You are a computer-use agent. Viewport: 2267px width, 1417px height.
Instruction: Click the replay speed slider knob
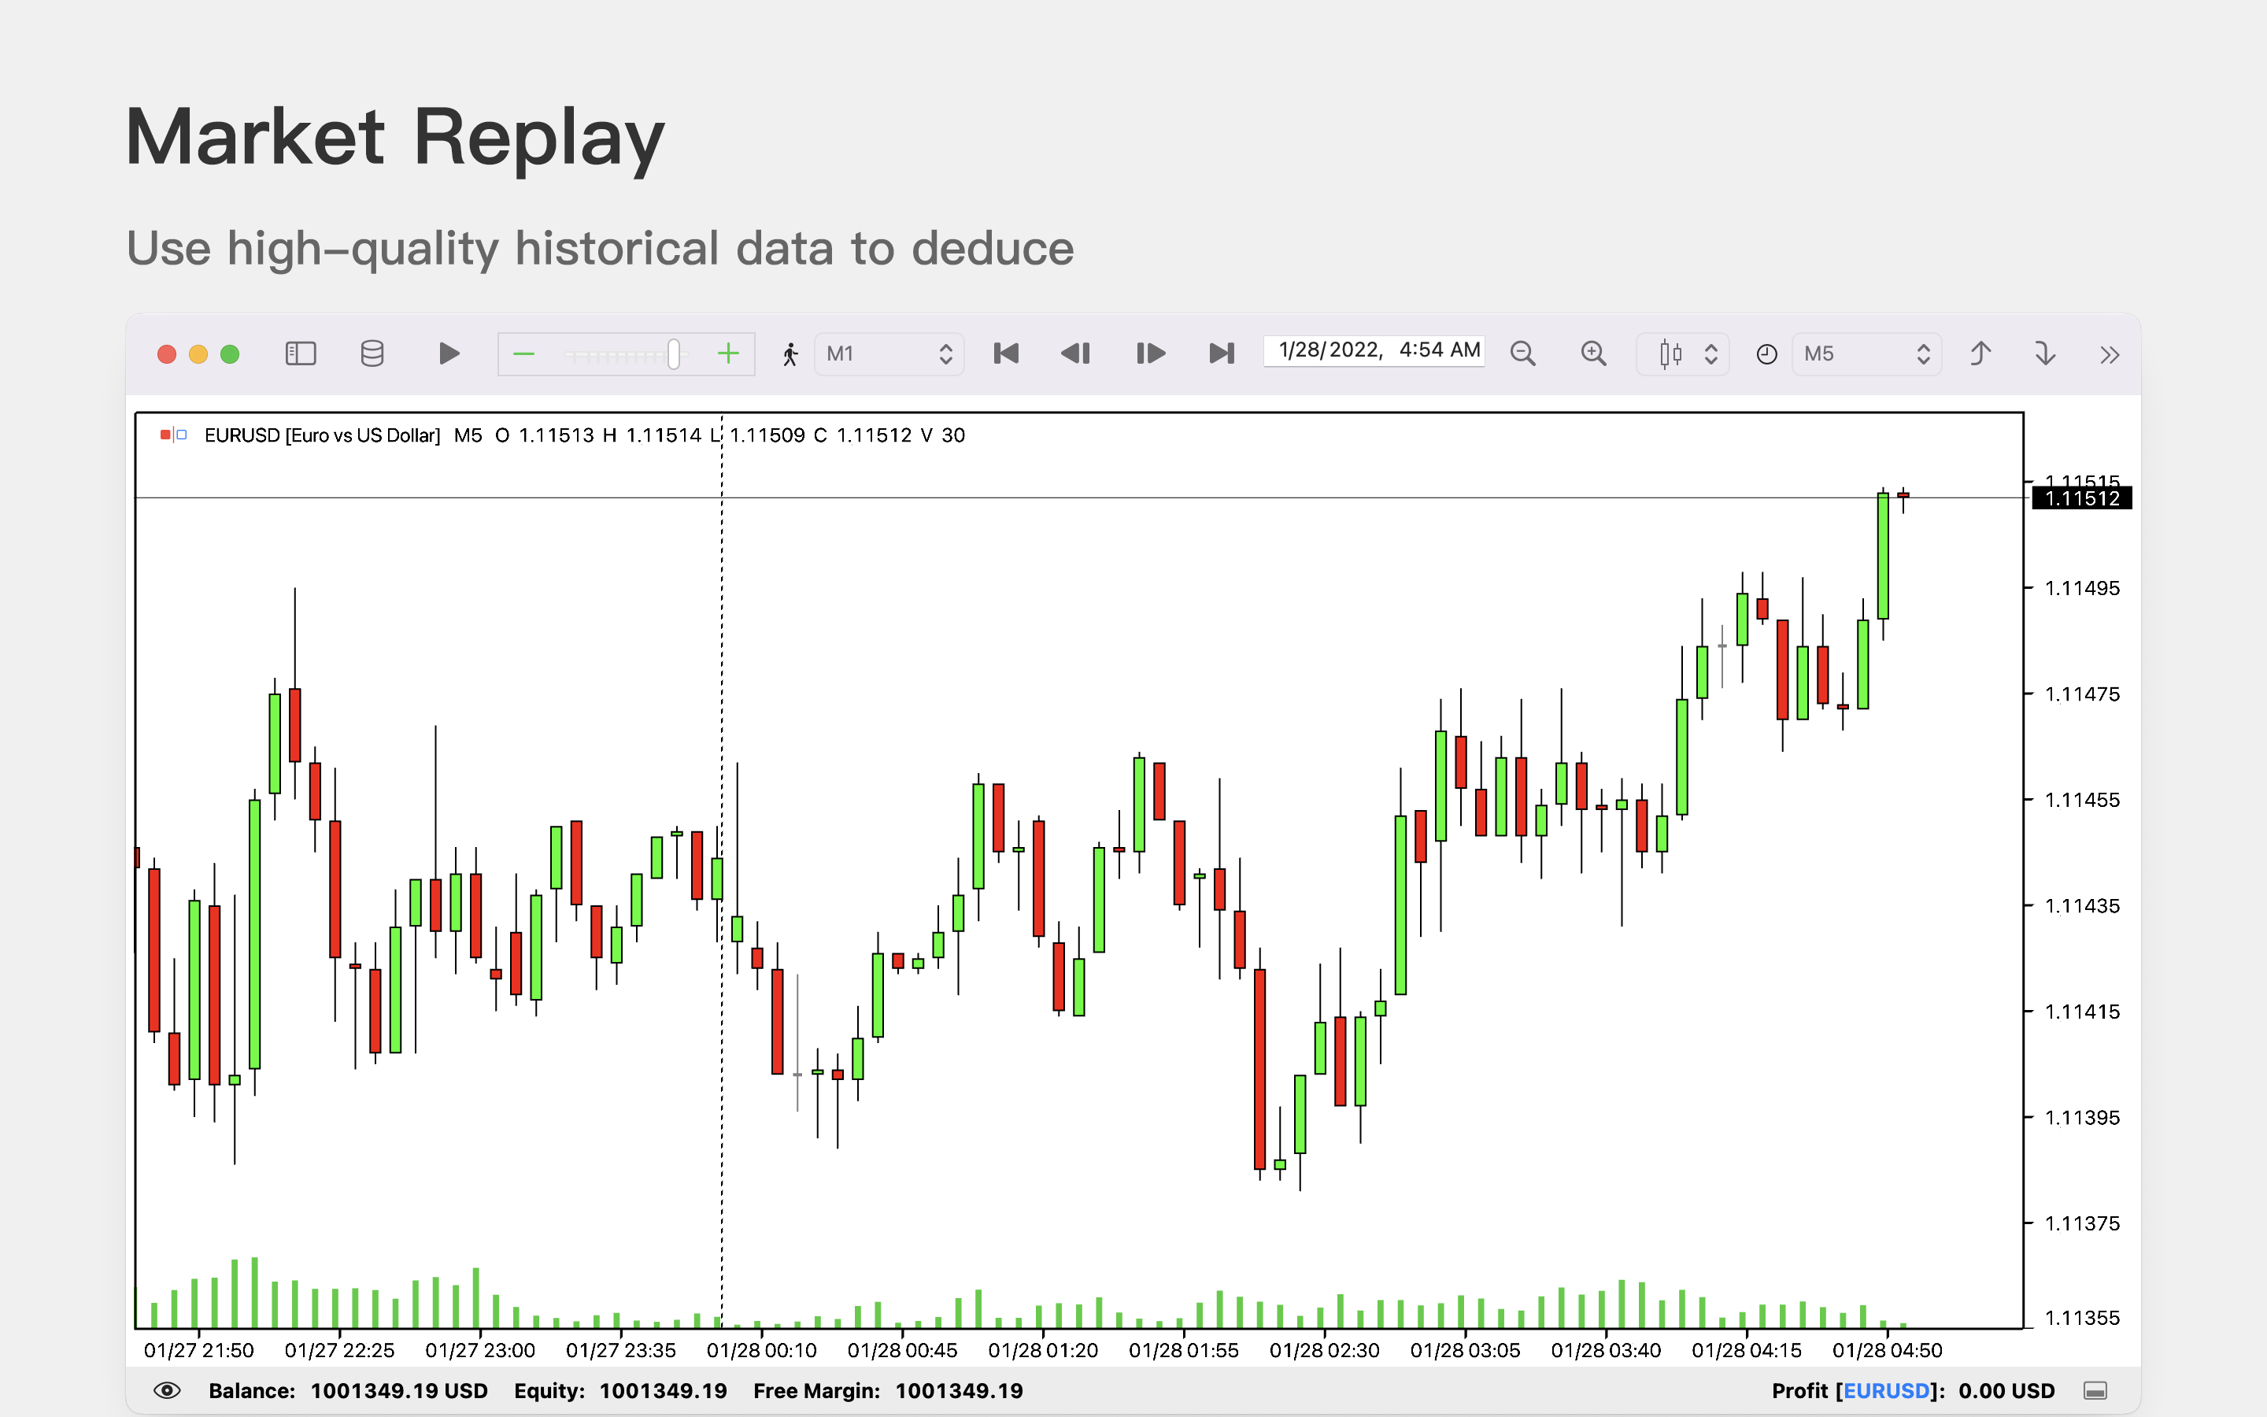[674, 353]
